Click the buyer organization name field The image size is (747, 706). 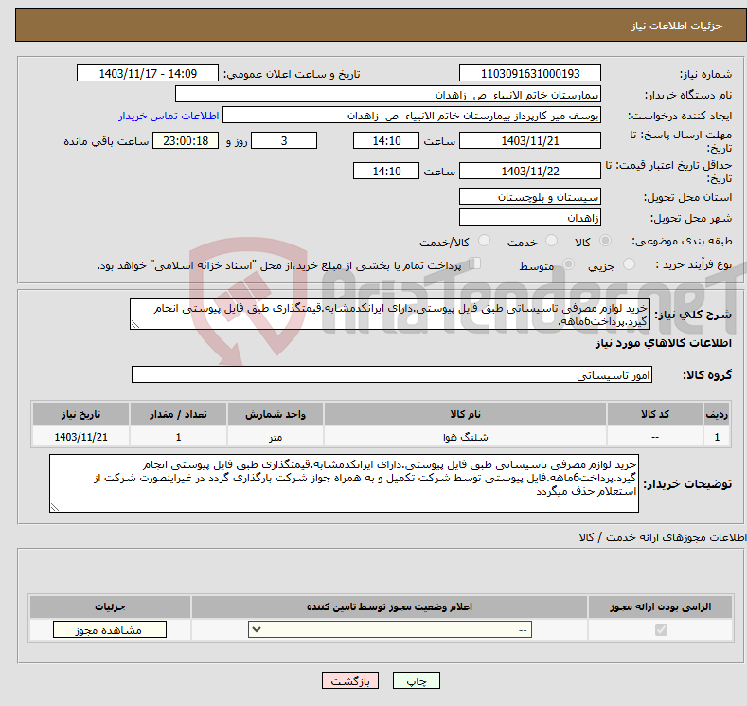(388, 95)
